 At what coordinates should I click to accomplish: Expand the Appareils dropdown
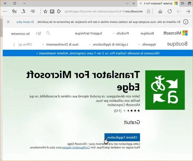147,44
